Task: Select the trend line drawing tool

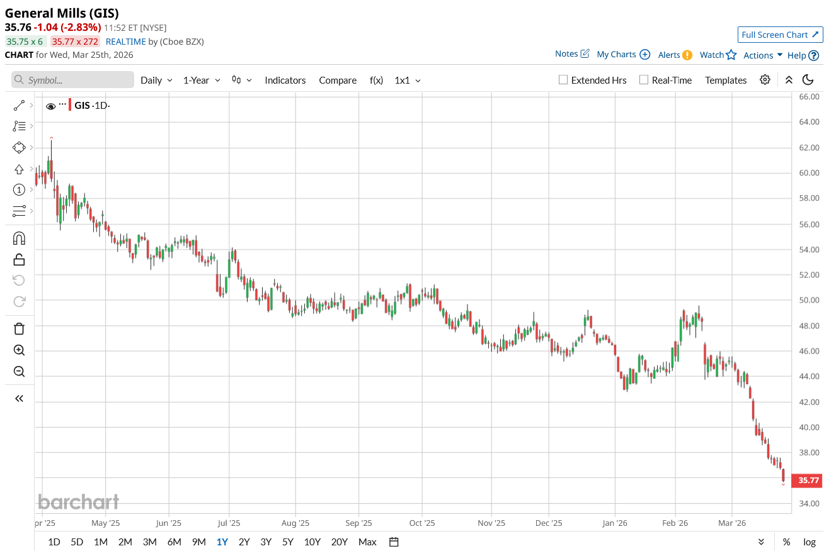Action: pos(19,106)
